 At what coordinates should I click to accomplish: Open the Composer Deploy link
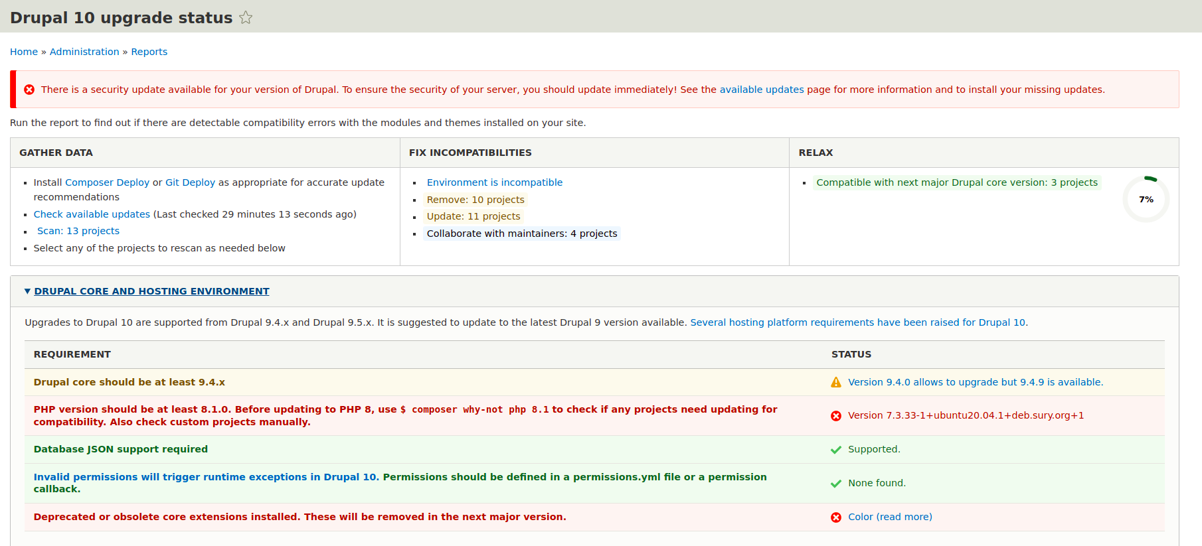pyautogui.click(x=107, y=182)
